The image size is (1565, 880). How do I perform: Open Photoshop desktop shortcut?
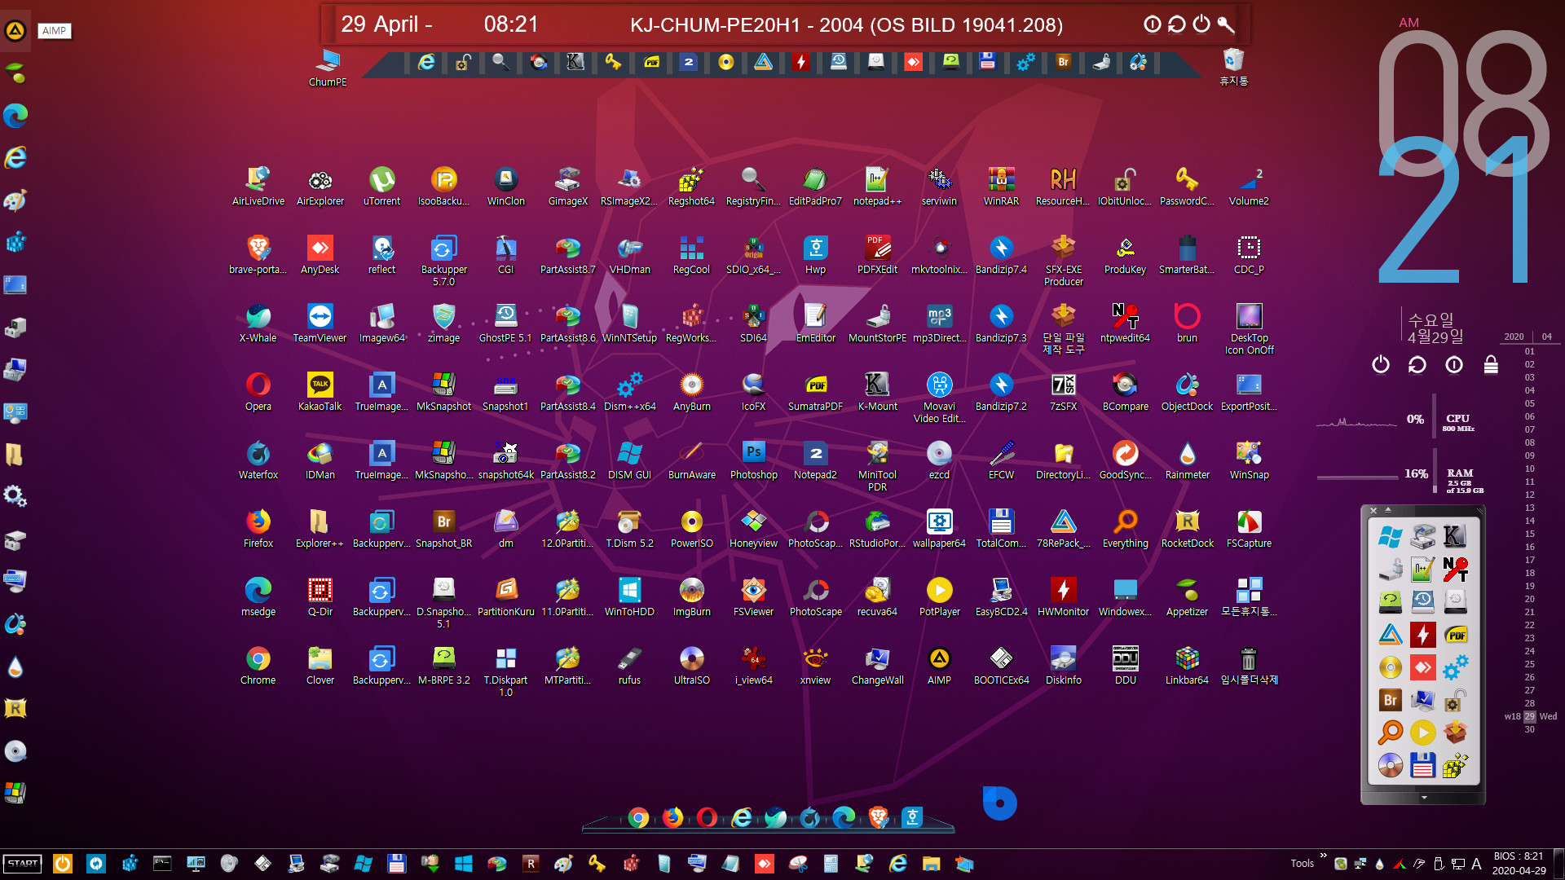click(x=753, y=460)
